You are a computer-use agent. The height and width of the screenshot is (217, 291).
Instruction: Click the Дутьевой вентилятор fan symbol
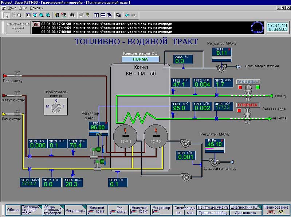pyautogui.click(x=215, y=161)
